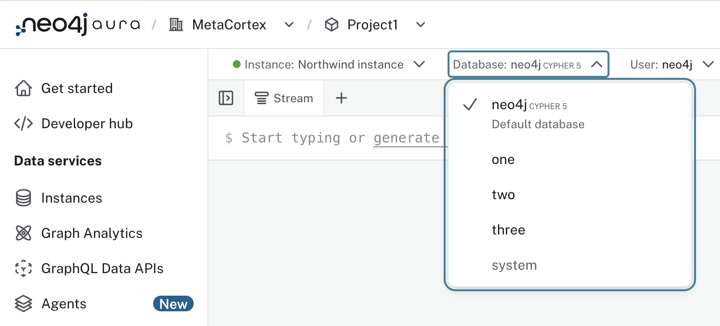This screenshot has height=326, width=720.
Task: Click the MetaCortex organization building icon
Action: click(176, 24)
